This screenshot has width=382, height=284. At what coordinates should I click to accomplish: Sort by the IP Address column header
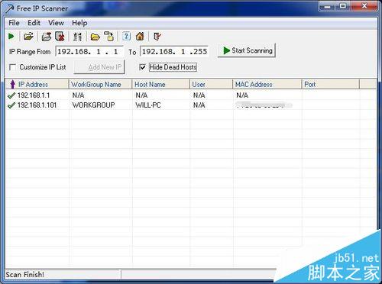tap(37, 84)
